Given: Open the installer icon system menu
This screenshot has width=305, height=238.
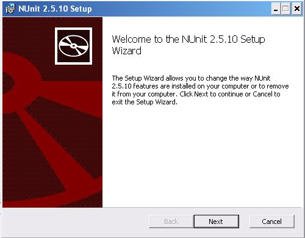Looking at the screenshot, I should tap(10, 9).
